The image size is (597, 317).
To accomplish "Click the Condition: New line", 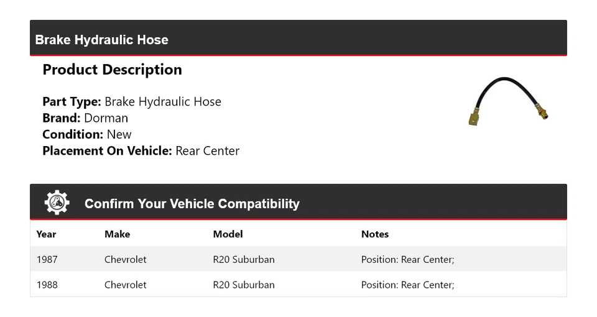I will pos(87,134).
